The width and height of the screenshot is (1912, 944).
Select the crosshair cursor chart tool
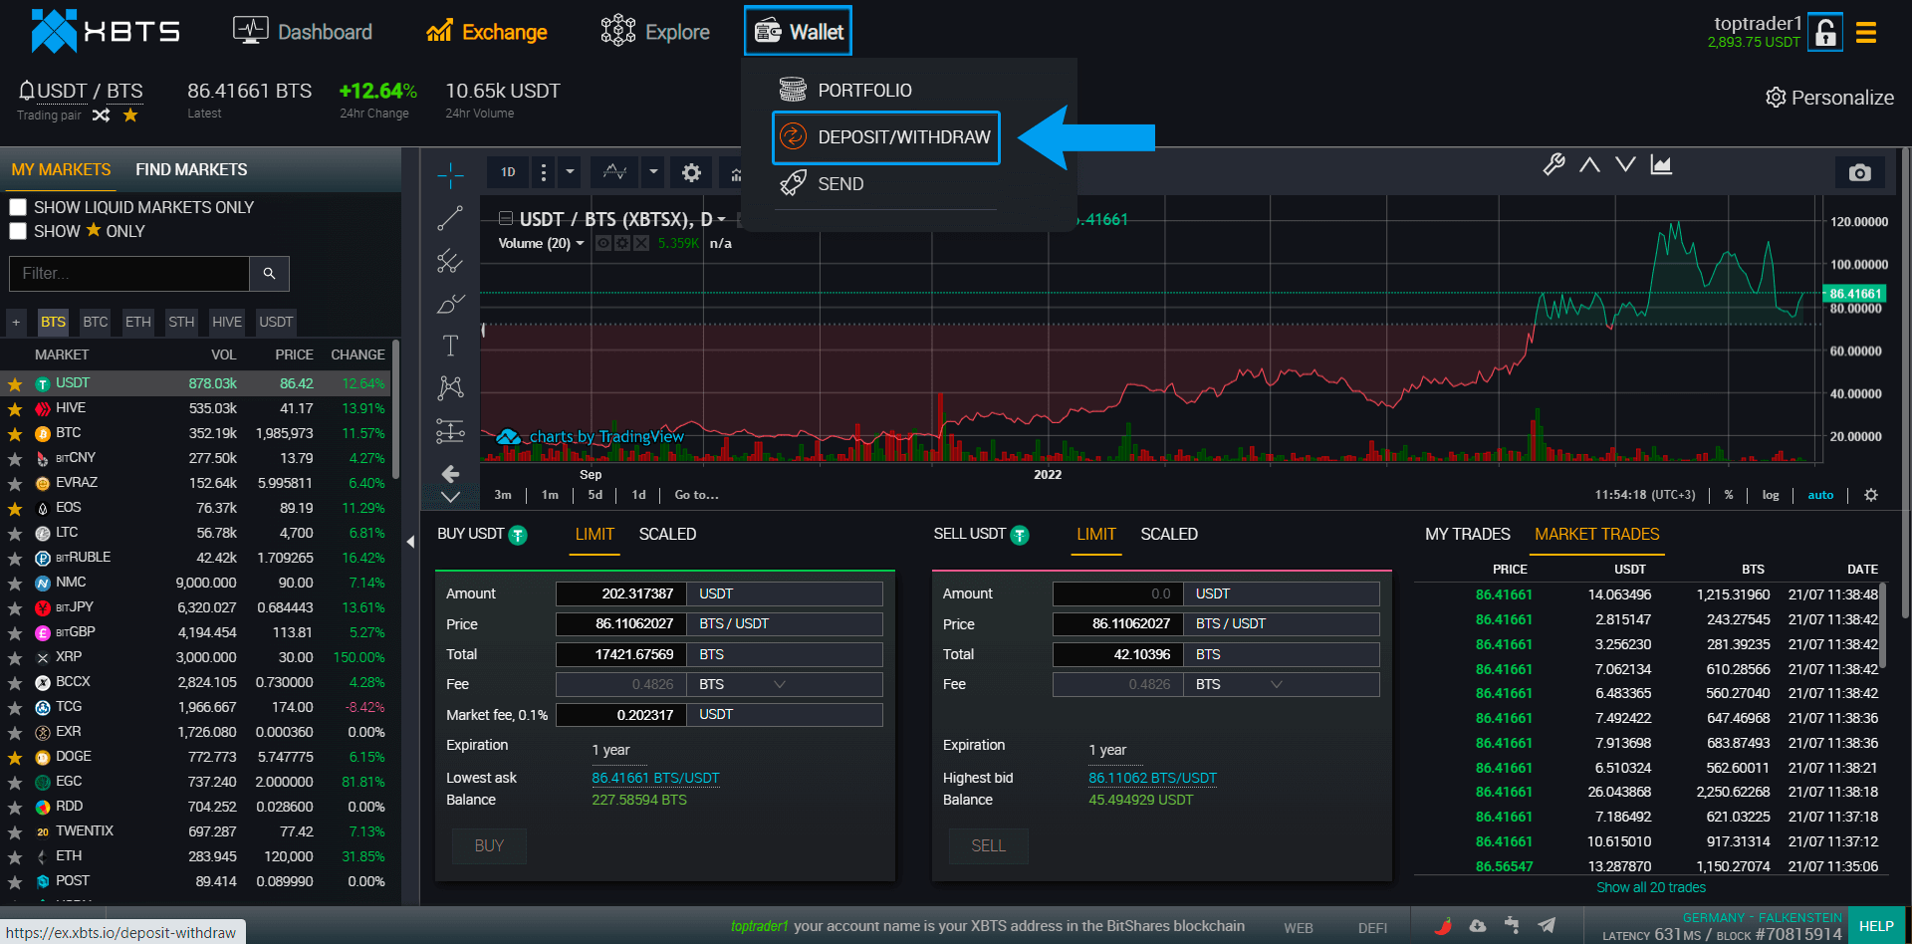[x=450, y=175]
